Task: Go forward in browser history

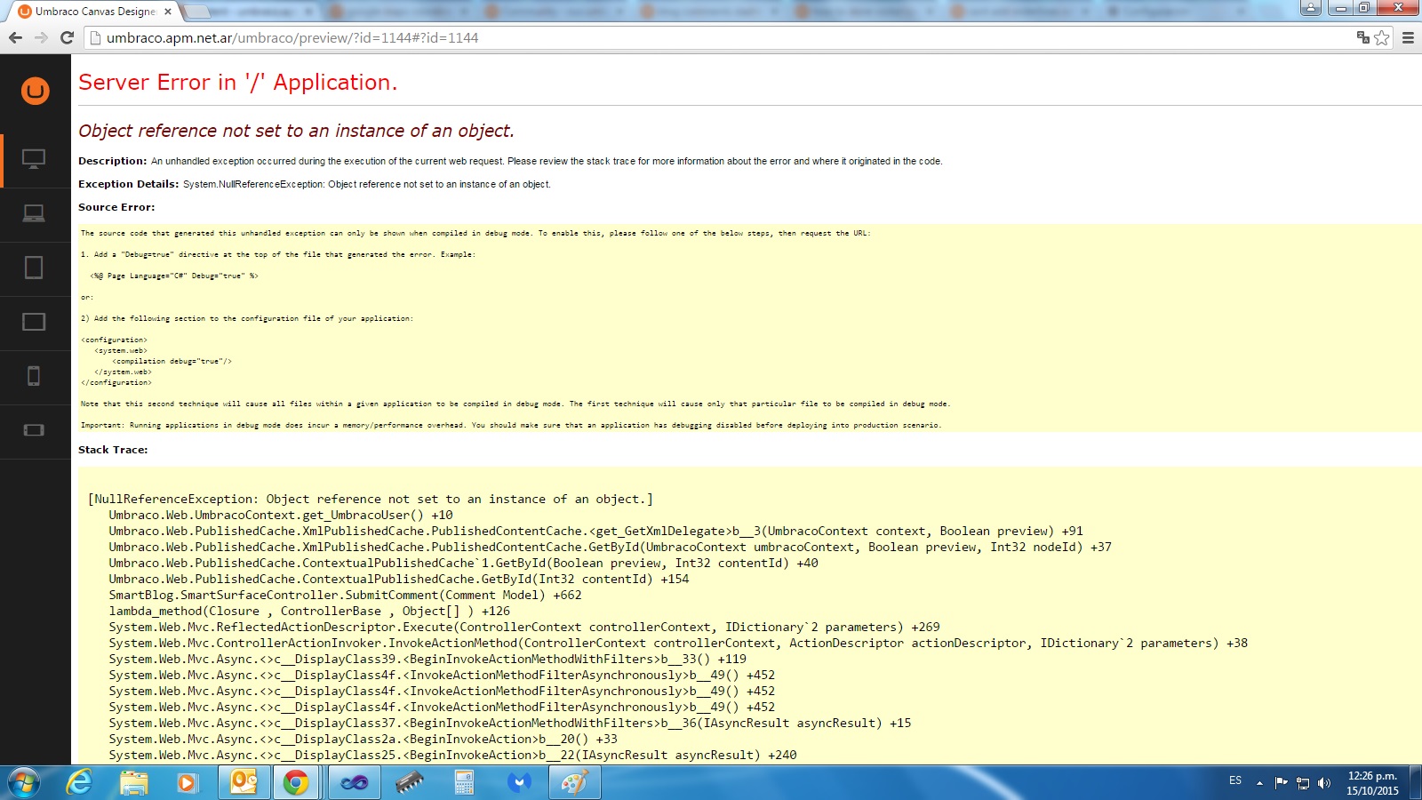Action: pos(41,37)
